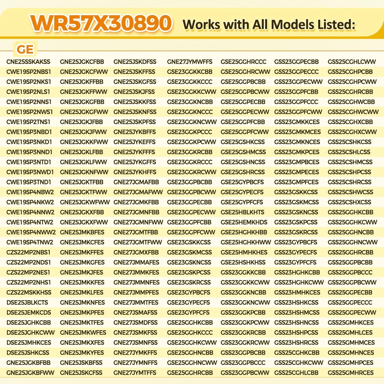Choose model GNE25JMKBFES
This screenshot has height=384, width=384.
[82, 232]
